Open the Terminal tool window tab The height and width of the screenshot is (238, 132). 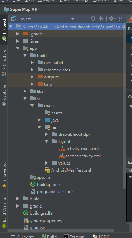coord(75,236)
